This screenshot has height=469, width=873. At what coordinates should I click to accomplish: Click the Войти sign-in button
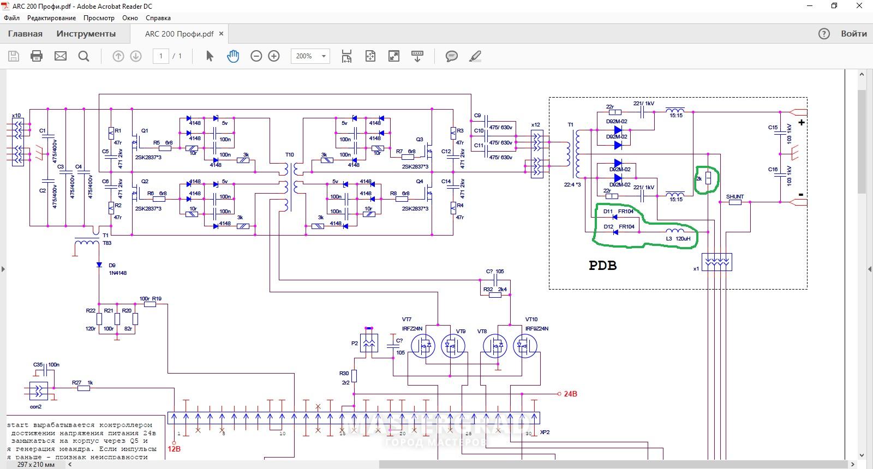[854, 34]
